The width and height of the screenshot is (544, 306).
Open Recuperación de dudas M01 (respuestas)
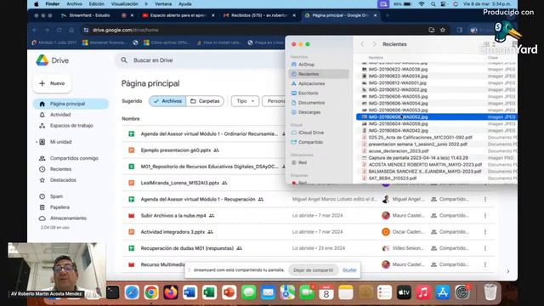point(187,248)
